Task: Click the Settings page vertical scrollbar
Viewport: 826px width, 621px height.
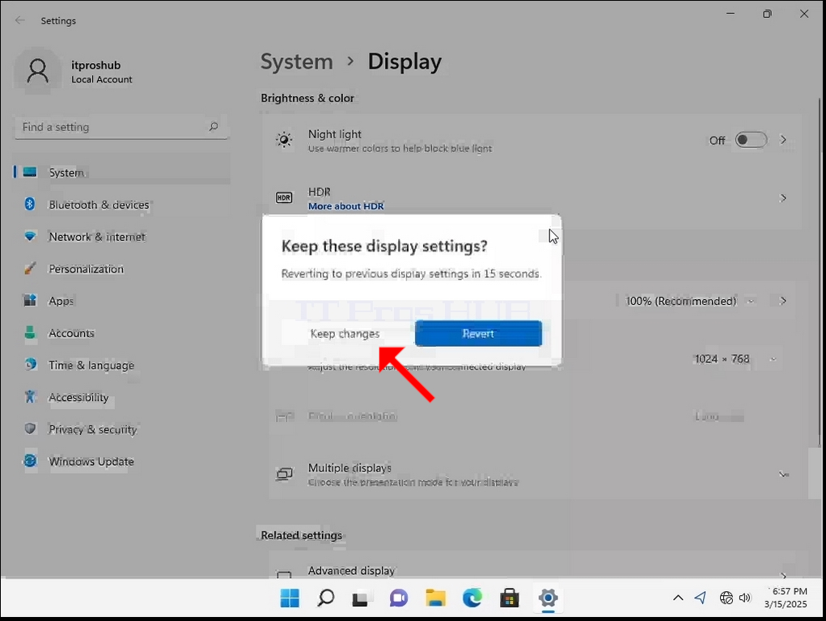Action: coord(820,274)
